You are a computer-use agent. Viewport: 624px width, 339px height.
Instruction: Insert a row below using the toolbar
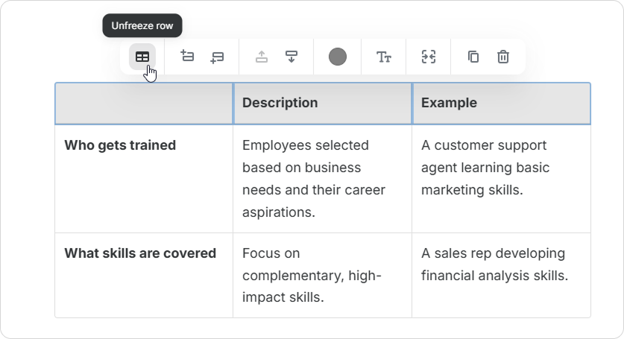click(x=217, y=57)
